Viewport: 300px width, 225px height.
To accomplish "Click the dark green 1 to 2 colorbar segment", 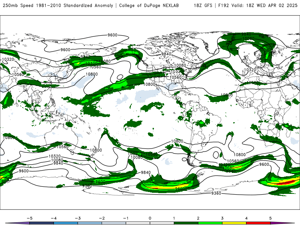I will [186, 223].
